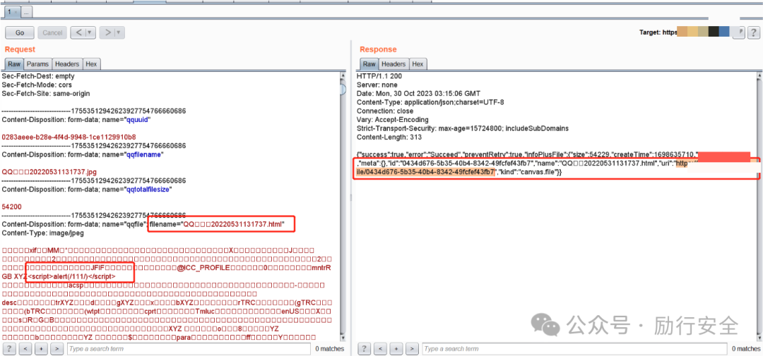Open a new Repeater tab via the ... tab
The image size is (763, 356).
click(26, 11)
